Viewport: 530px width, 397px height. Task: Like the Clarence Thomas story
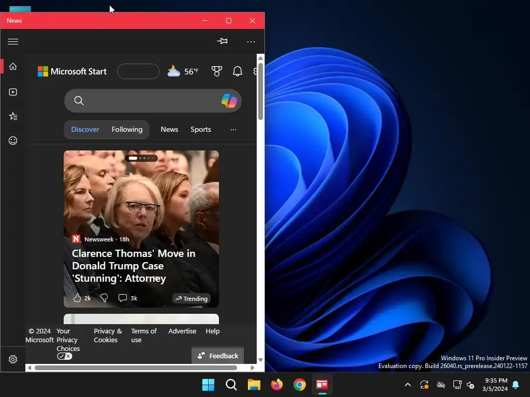(77, 298)
